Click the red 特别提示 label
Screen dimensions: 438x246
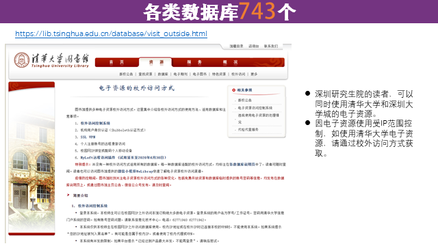(x=83, y=165)
